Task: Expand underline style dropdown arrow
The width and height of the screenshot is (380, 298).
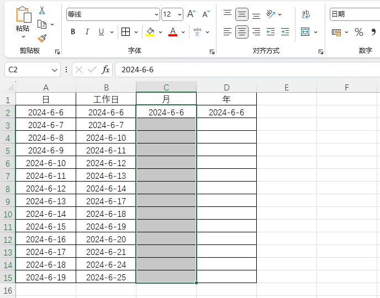Action: [x=112, y=32]
